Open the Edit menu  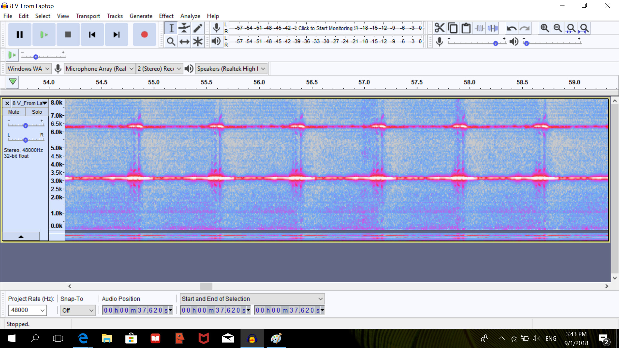pos(24,16)
